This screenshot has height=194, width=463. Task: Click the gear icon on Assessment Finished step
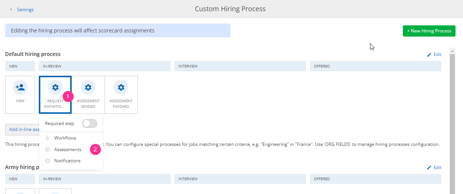[121, 88]
